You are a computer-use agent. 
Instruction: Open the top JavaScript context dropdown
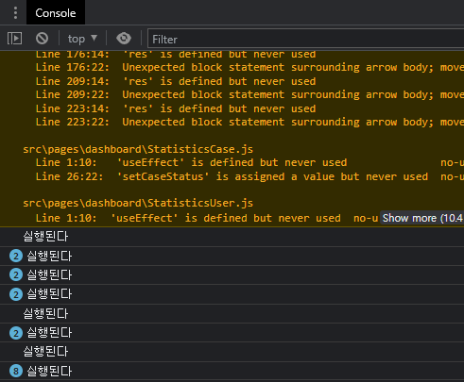coord(82,39)
